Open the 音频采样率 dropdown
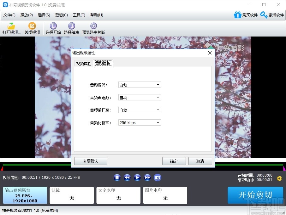Viewport: 286px width, 215px height. click(139, 110)
